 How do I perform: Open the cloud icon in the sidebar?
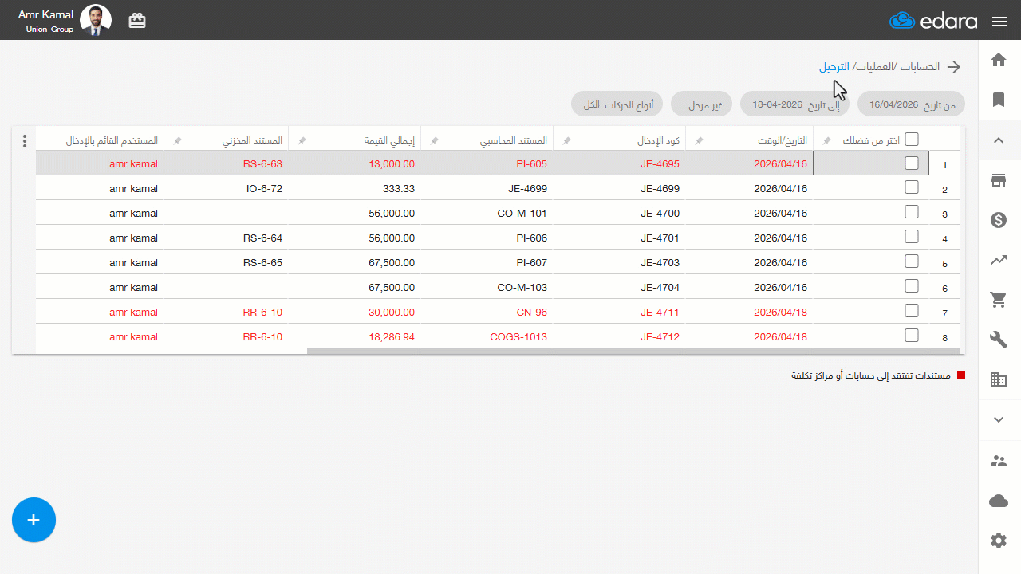999,501
